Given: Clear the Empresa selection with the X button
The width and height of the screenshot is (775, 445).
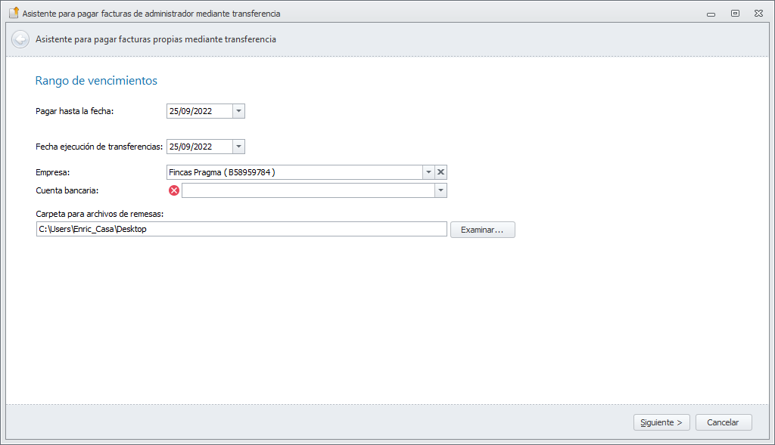Looking at the screenshot, I should coord(441,172).
